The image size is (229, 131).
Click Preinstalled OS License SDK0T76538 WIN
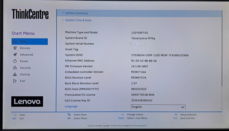[143, 95]
